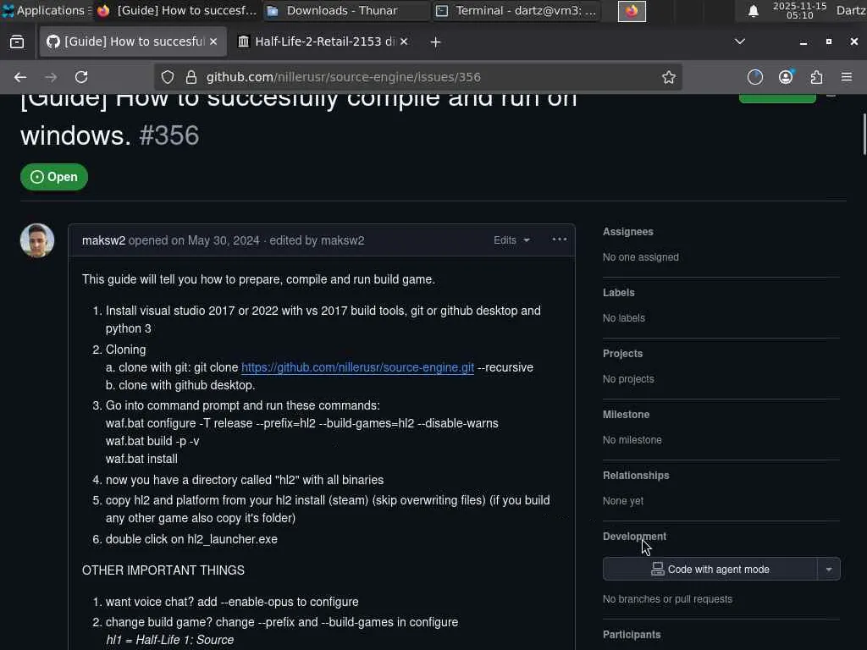Image resolution: width=867 pixels, height=650 pixels.
Task: Click the Labels sidebar heading
Action: coord(618,292)
